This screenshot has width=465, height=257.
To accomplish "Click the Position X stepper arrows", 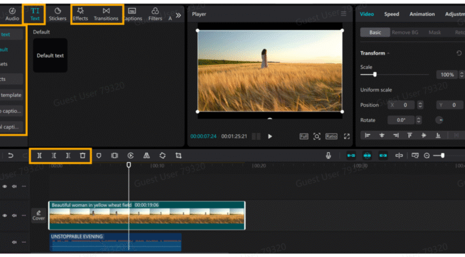I will (420, 105).
